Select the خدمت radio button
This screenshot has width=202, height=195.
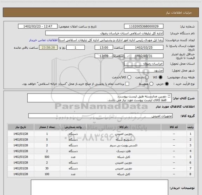(x=147, y=77)
